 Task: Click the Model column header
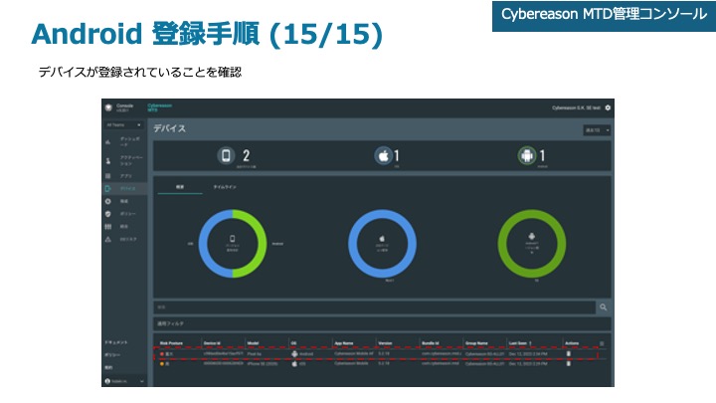253,343
